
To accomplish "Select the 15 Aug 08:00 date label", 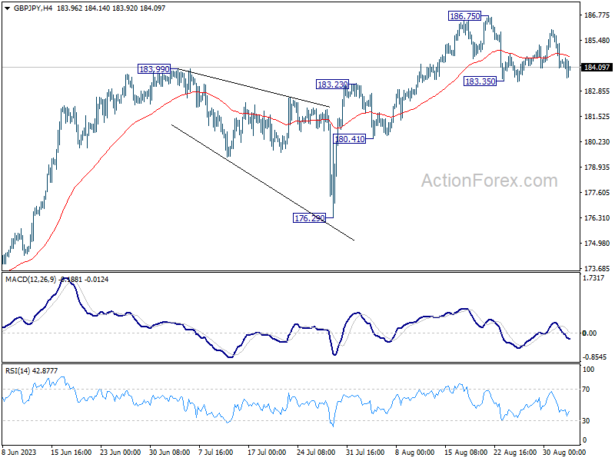I will (x=466, y=453).
